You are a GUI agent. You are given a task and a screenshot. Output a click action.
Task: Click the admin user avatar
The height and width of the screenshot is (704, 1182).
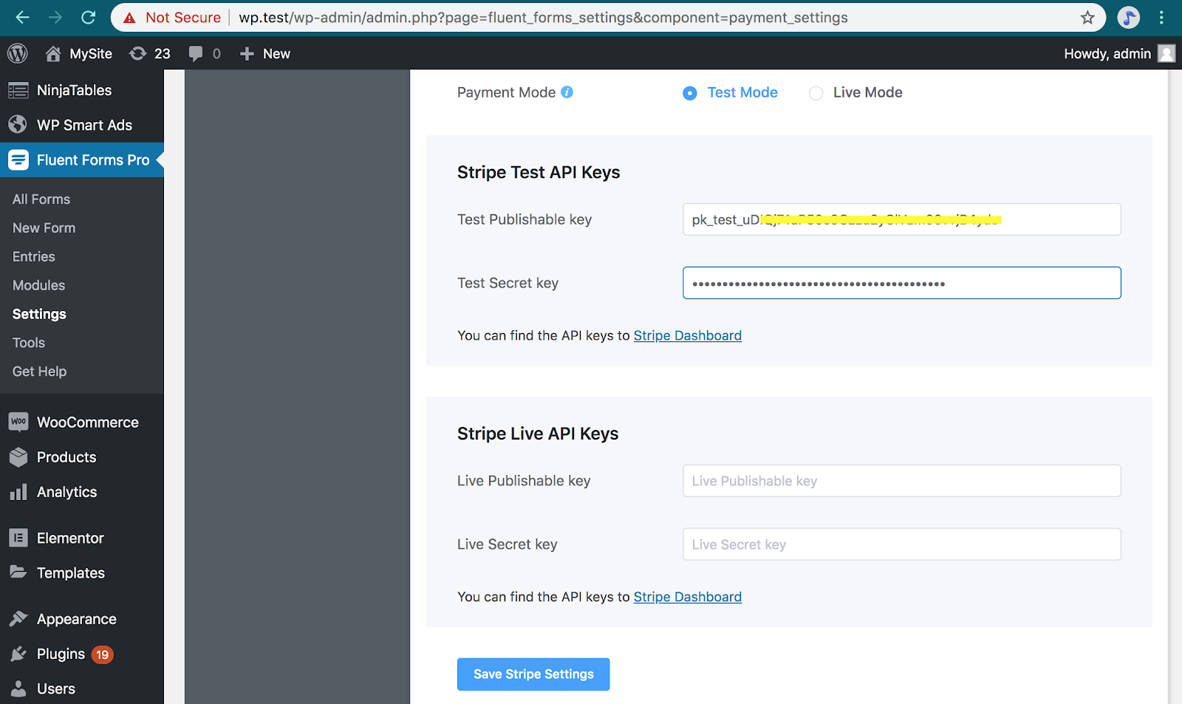(x=1166, y=53)
